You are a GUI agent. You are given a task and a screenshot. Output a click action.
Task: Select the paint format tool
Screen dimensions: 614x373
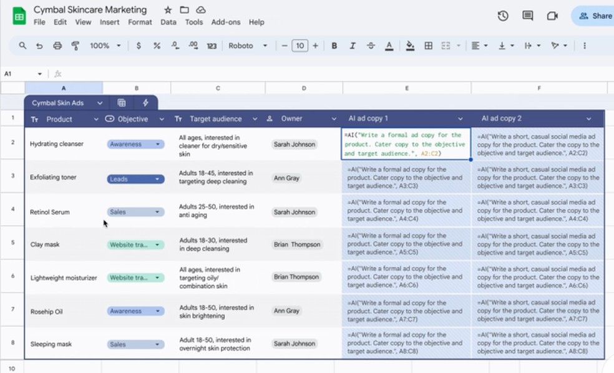click(76, 46)
